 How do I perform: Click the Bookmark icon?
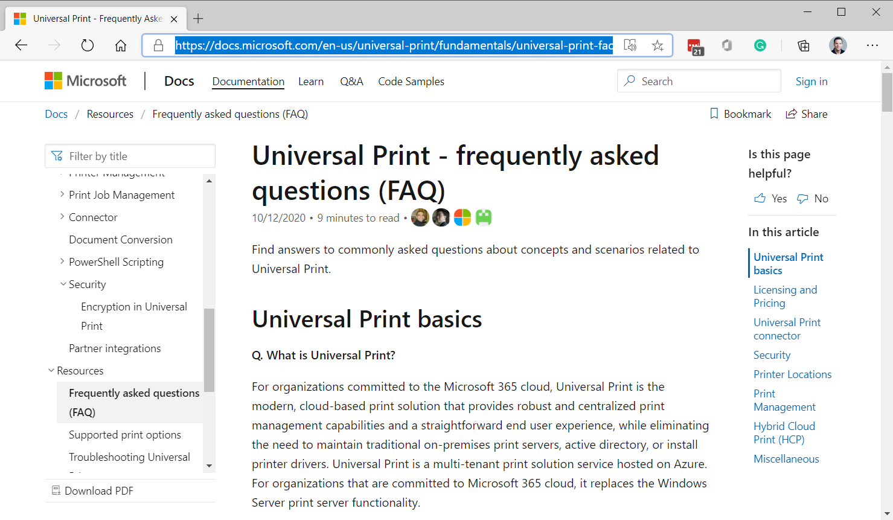714,114
